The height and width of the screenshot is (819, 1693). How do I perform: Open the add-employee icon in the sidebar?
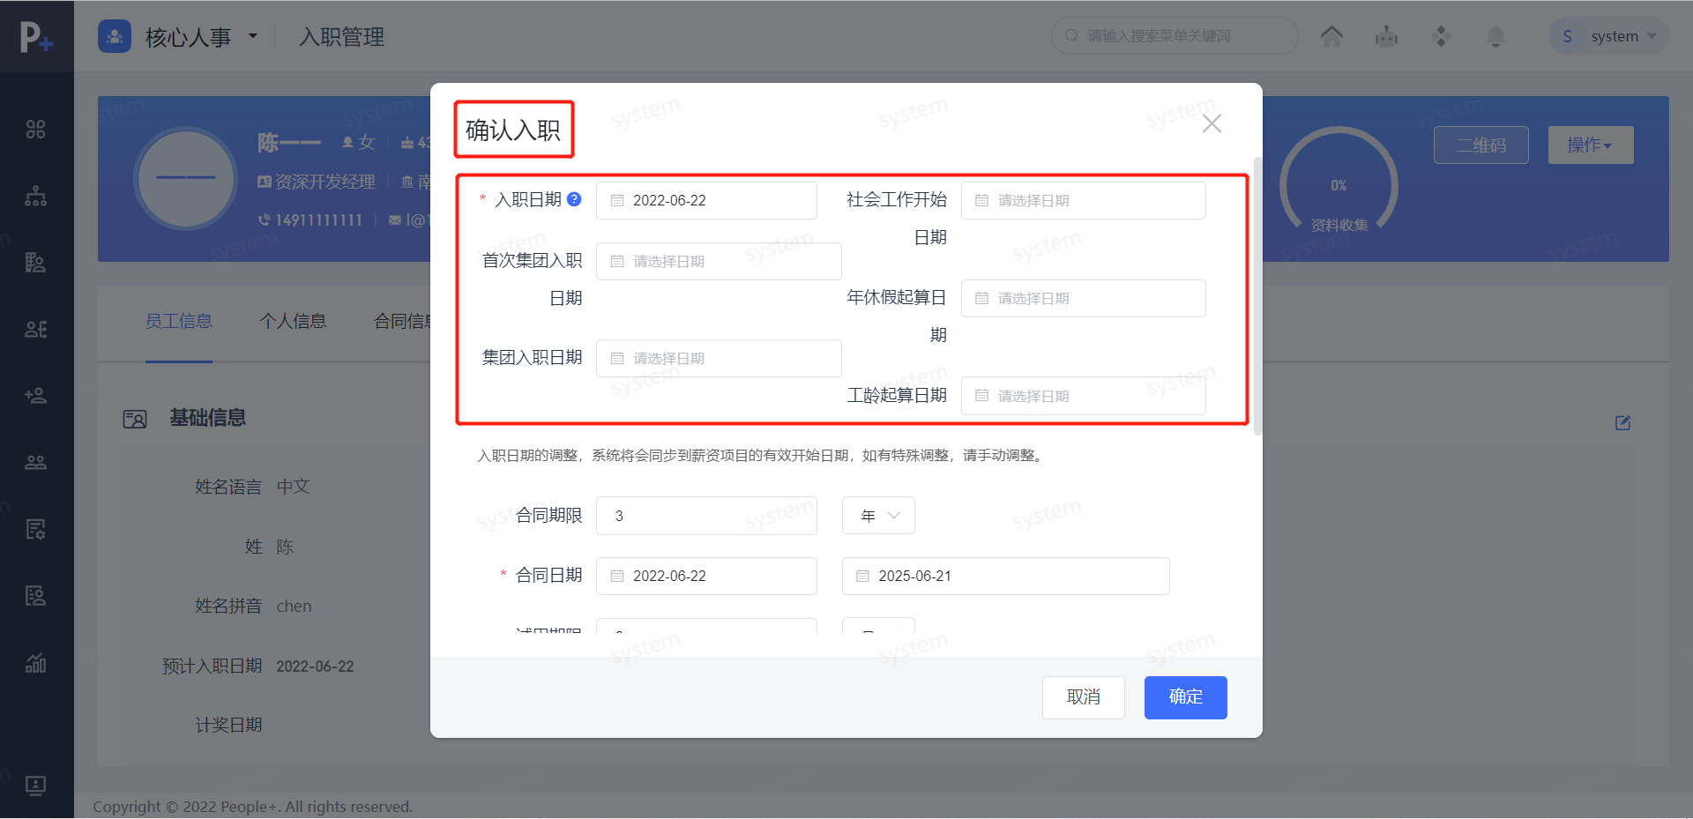point(35,395)
